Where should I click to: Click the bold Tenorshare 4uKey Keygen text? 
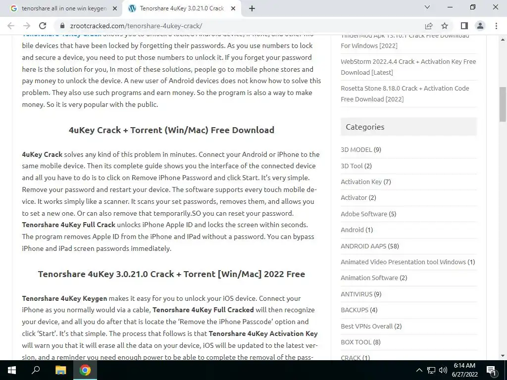click(x=64, y=298)
